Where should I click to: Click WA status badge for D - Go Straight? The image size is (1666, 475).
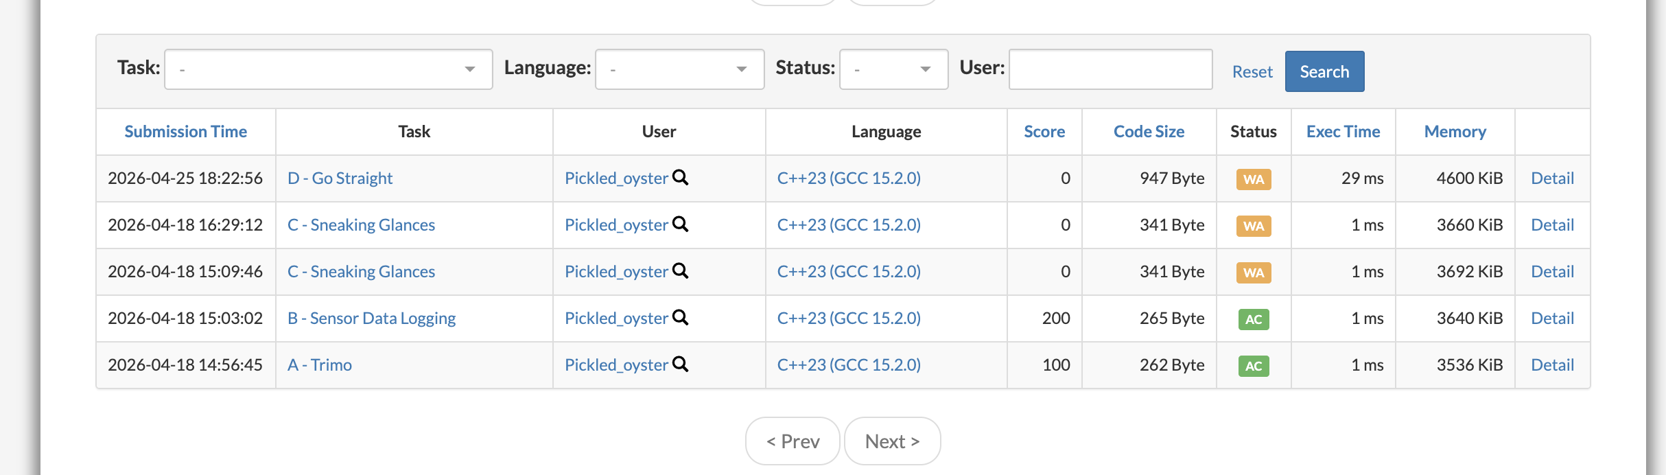point(1253,179)
